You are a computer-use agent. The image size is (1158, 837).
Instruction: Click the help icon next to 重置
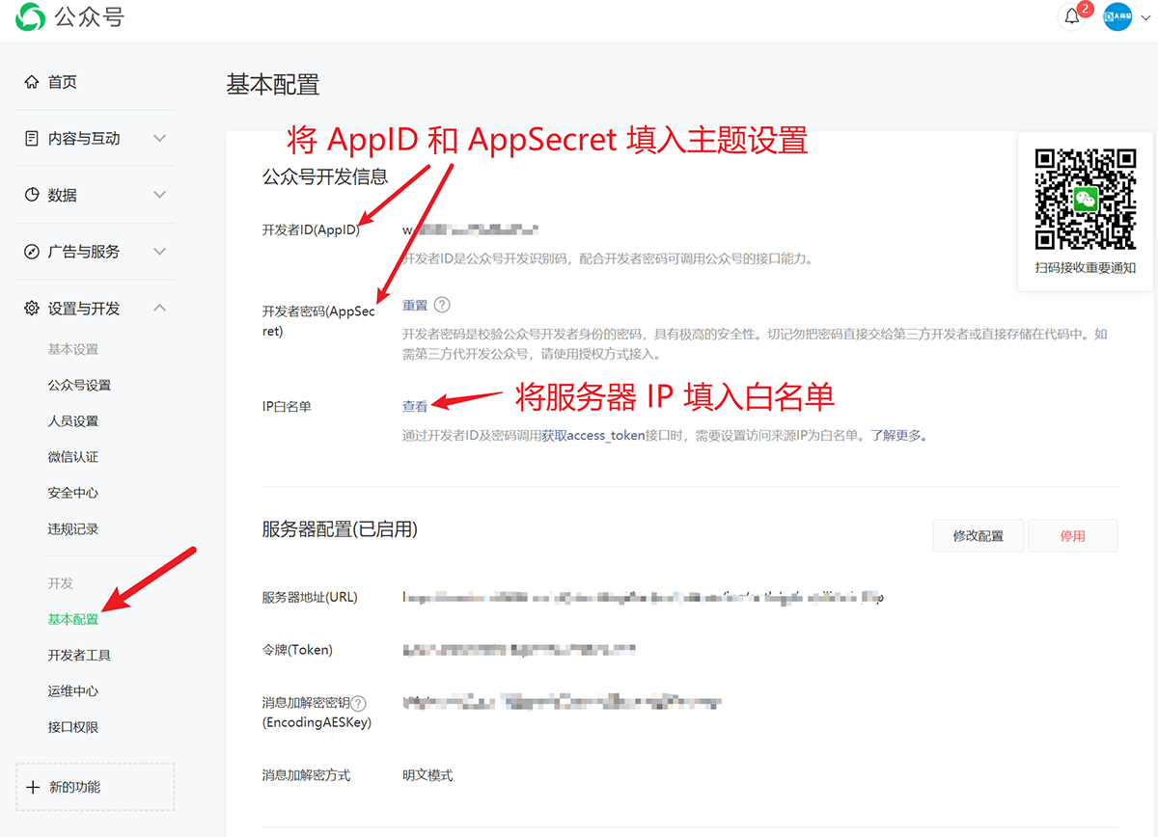point(442,305)
